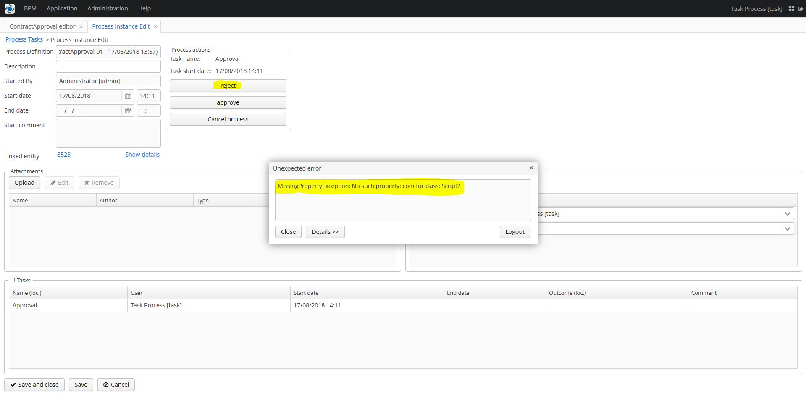The height and width of the screenshot is (404, 806).
Task: Open the Administration menu
Action: click(108, 8)
